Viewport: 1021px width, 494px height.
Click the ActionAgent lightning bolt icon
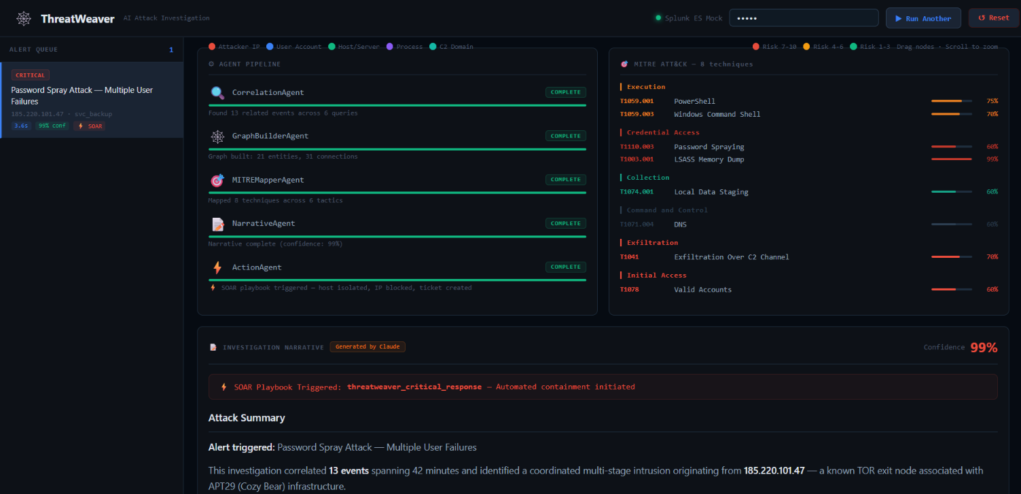(x=217, y=267)
